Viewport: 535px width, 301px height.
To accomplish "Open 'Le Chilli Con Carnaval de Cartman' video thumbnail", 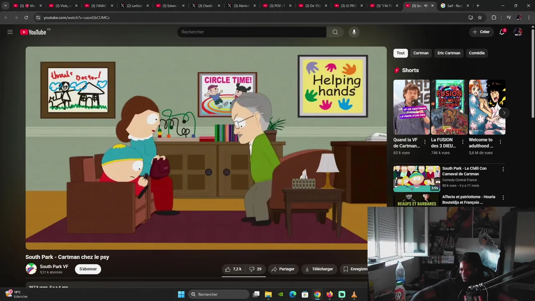I will [416, 179].
